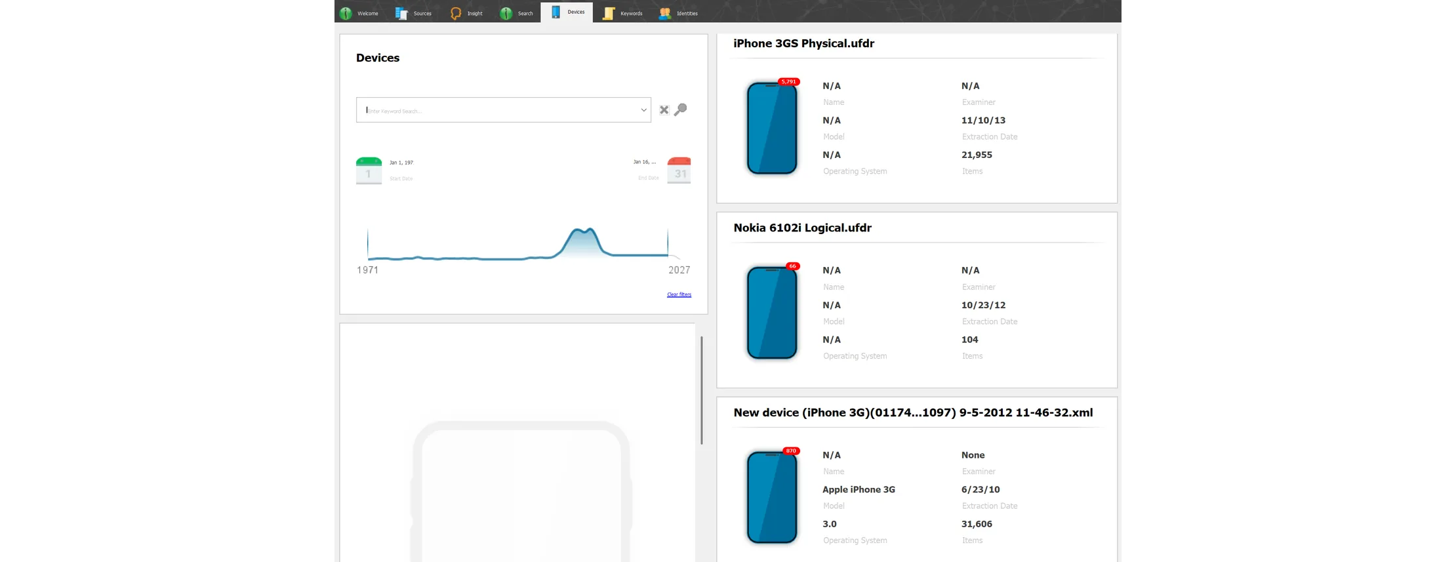The width and height of the screenshot is (1456, 562).
Task: Open the green Start Date calendar
Action: (x=369, y=171)
